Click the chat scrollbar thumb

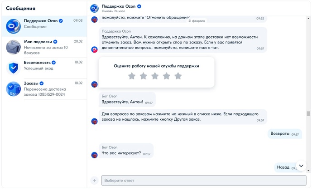point(308,113)
